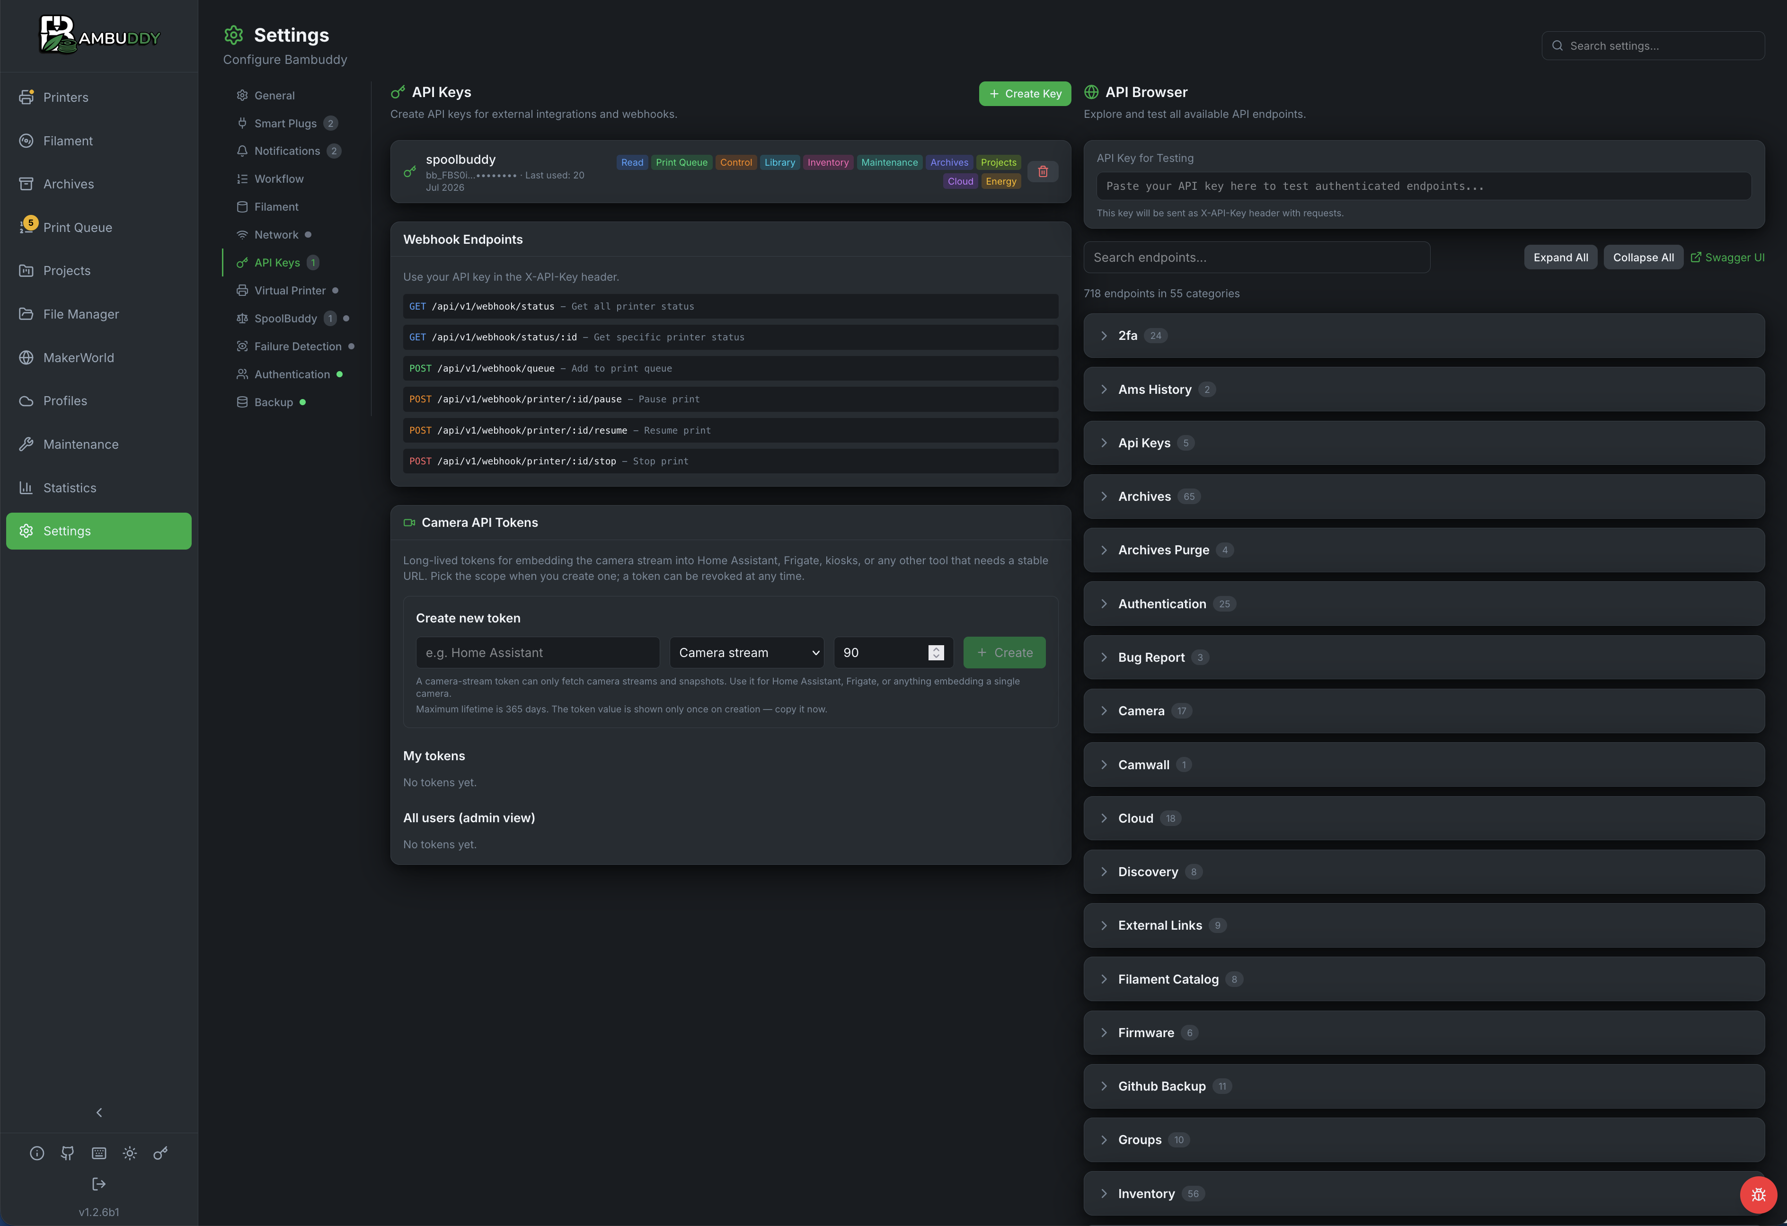Focus the Search settings field

pos(1653,45)
